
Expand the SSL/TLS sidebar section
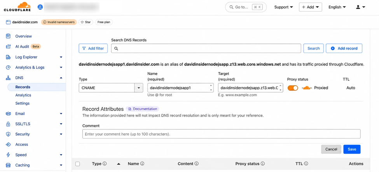(x=61, y=124)
